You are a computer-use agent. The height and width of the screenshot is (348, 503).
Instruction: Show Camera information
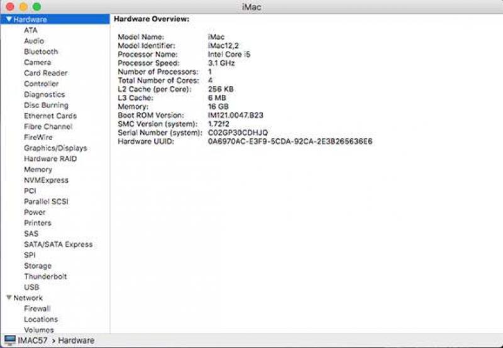point(37,62)
